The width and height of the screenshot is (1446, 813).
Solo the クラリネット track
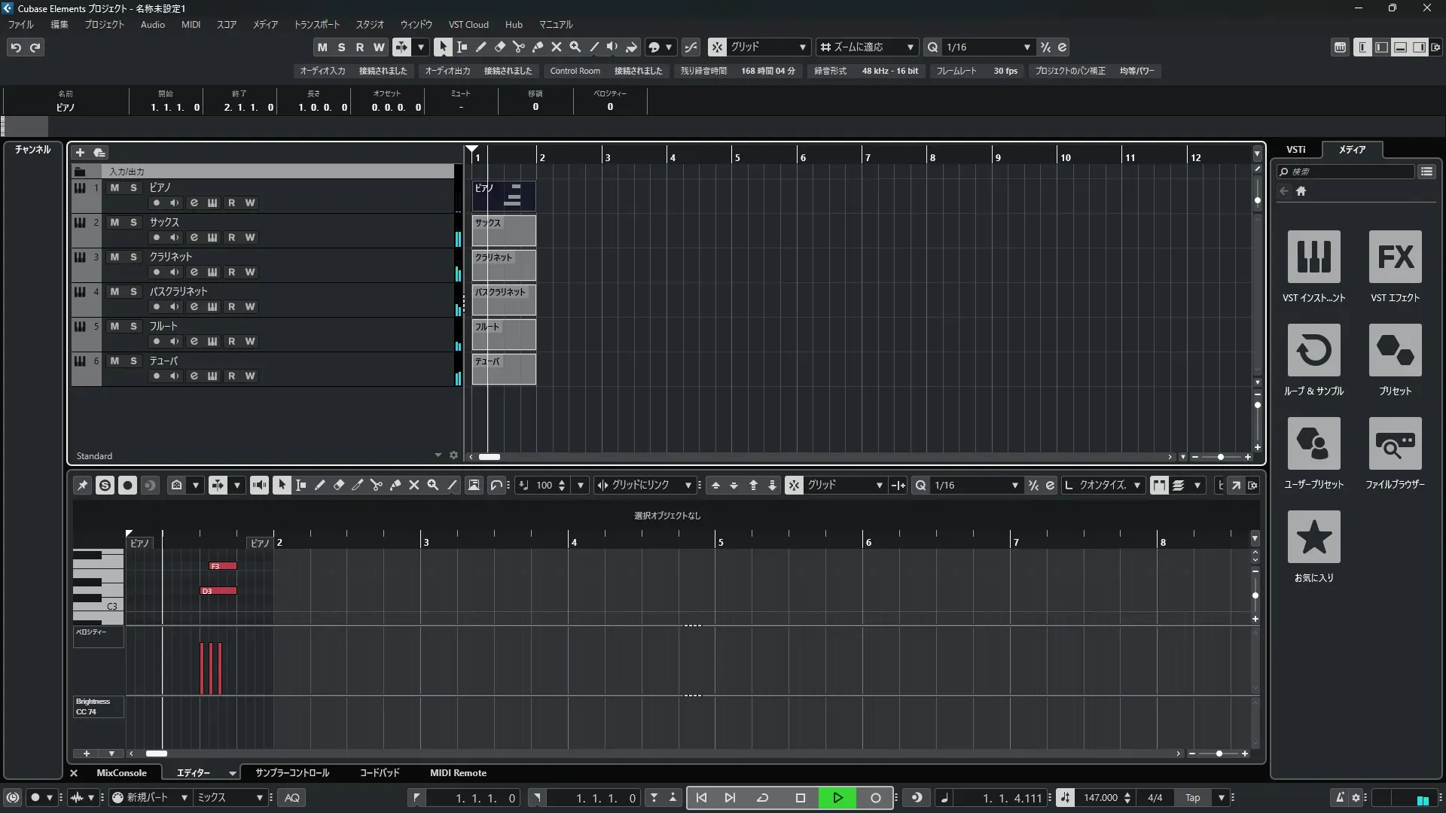coord(133,257)
